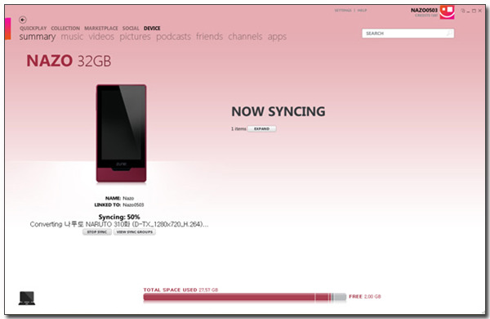Viewport: 490px width, 319px height.
Task: Click VIEW SYNC GROUPS button
Action: [x=135, y=232]
